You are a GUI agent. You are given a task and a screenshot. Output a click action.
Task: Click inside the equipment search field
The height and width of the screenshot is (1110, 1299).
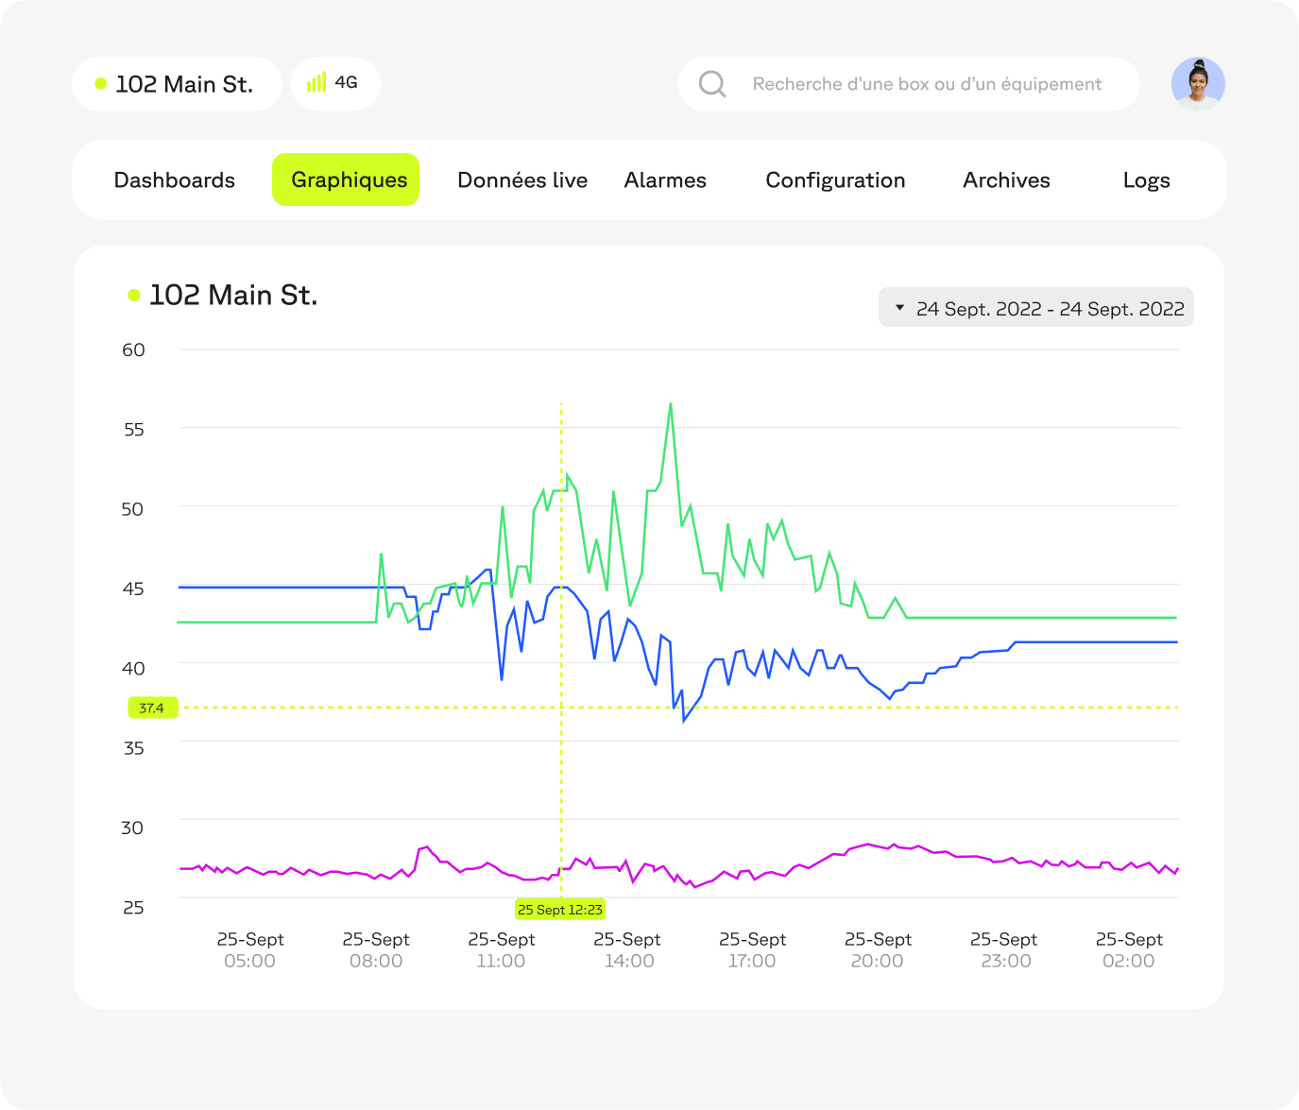coord(907,83)
